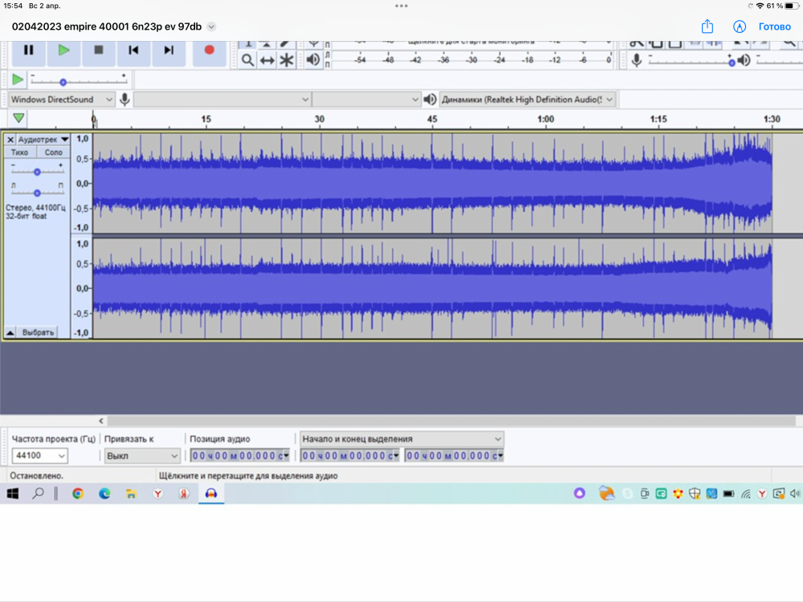
Task: Collapse the track using the bottom-left triangle
Action: (x=10, y=332)
